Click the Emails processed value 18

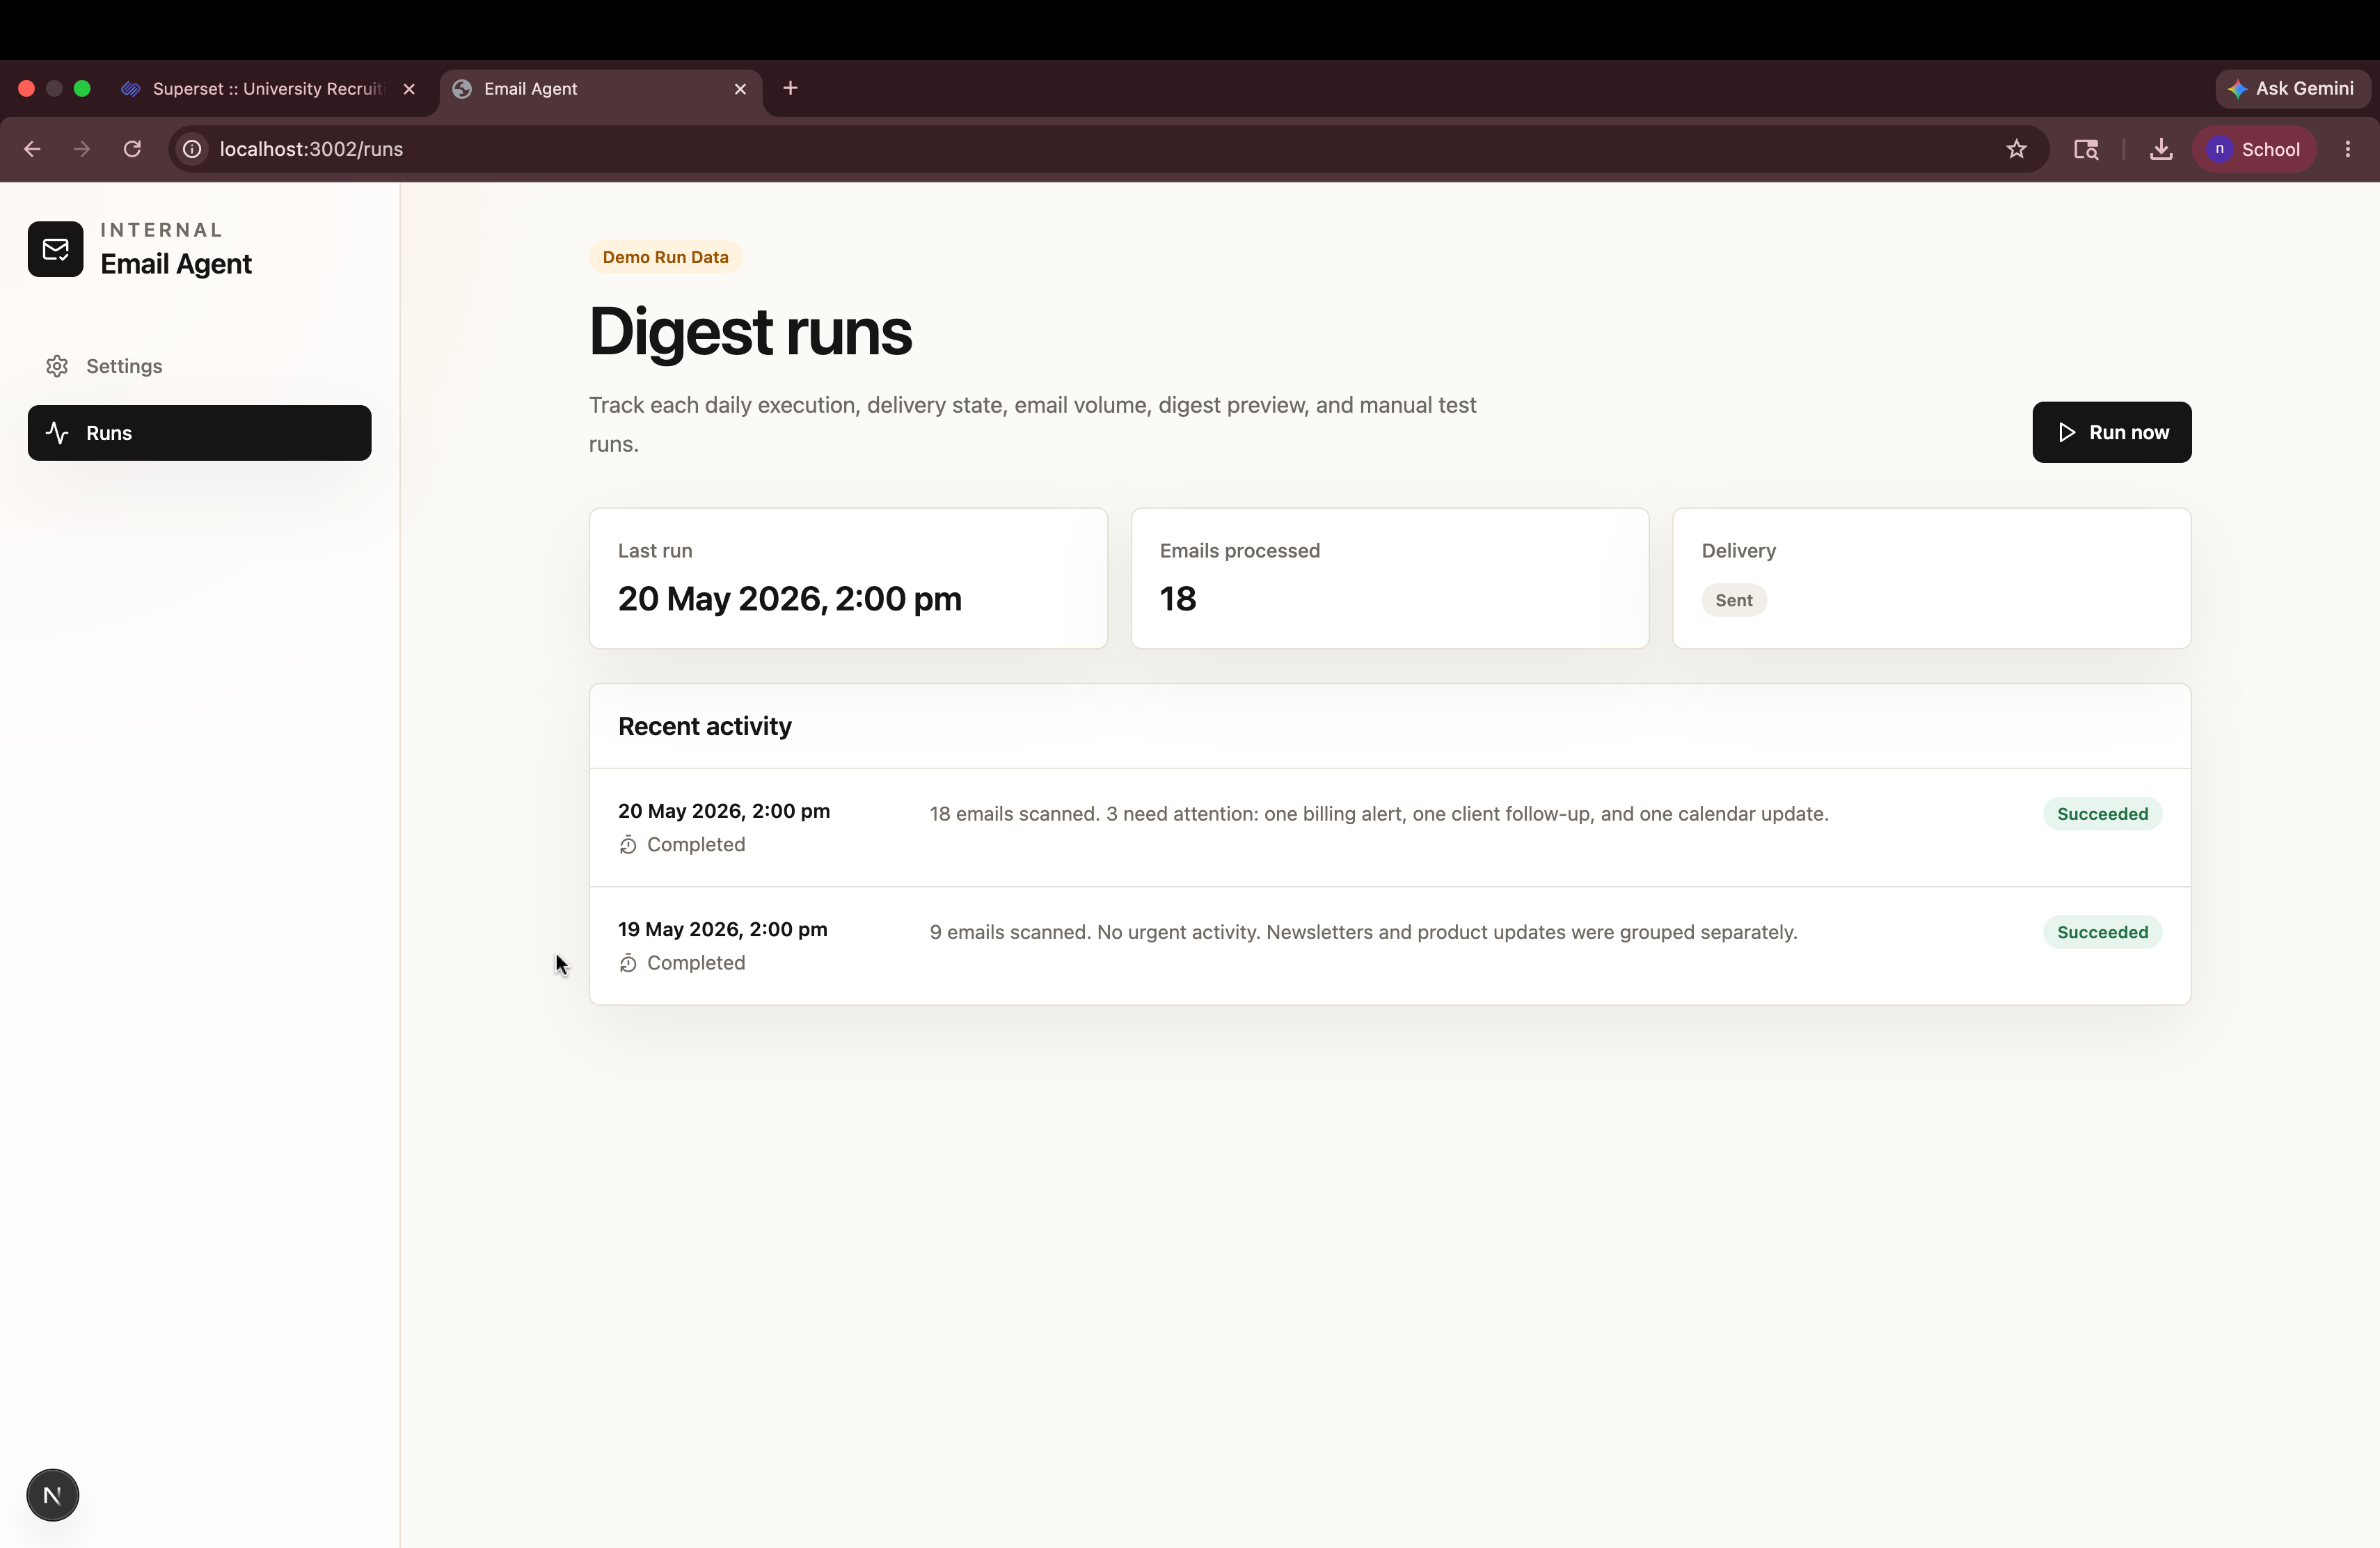(x=1178, y=599)
